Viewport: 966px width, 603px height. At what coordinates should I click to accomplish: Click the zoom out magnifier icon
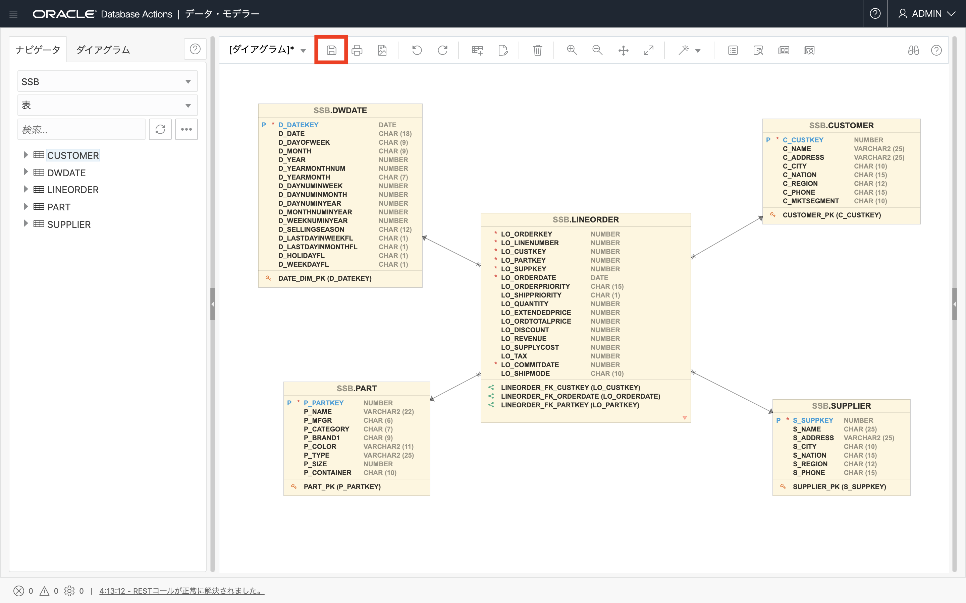click(x=597, y=50)
